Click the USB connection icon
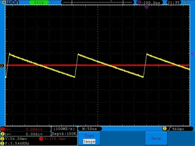This screenshot has width=195, height=146. pyautogui.click(x=186, y=2)
